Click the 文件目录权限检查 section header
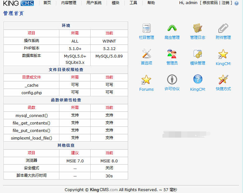243x193 pixels. point(66,70)
